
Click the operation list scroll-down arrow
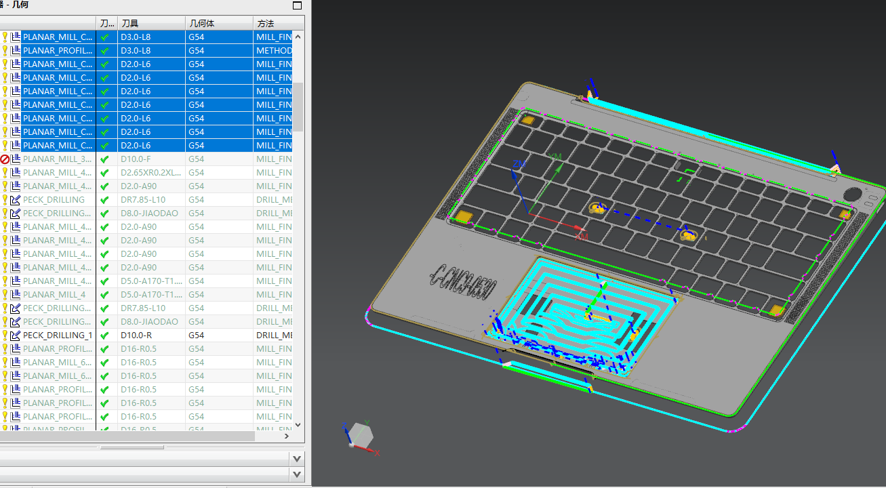[298, 424]
